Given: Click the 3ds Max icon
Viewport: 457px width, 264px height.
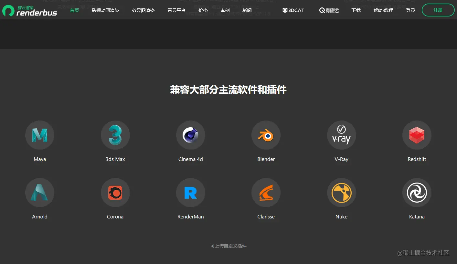Looking at the screenshot, I should [x=115, y=135].
